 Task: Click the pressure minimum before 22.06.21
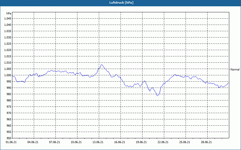[158, 96]
